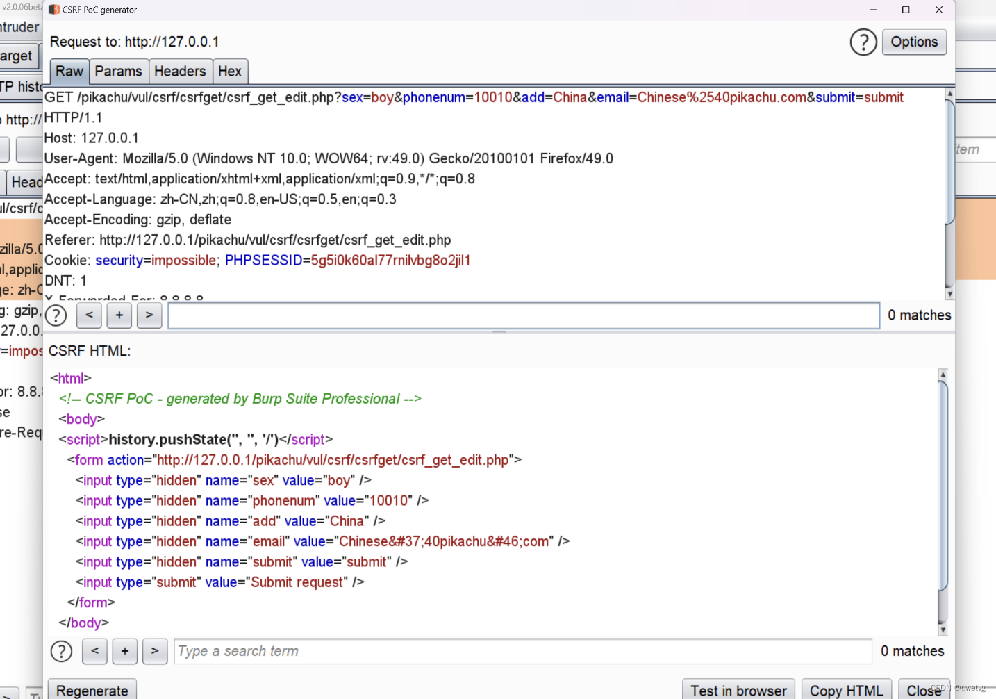Click the form action URL line

point(294,460)
